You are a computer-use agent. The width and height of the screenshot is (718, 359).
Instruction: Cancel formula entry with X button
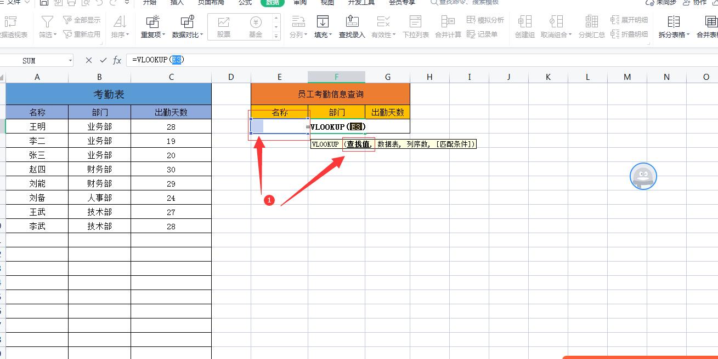click(x=89, y=60)
